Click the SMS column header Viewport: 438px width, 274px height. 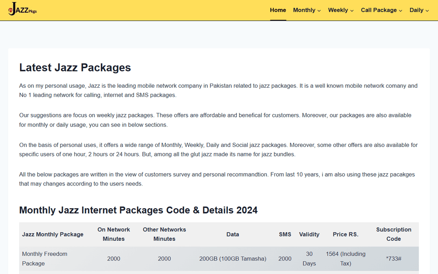point(285,234)
